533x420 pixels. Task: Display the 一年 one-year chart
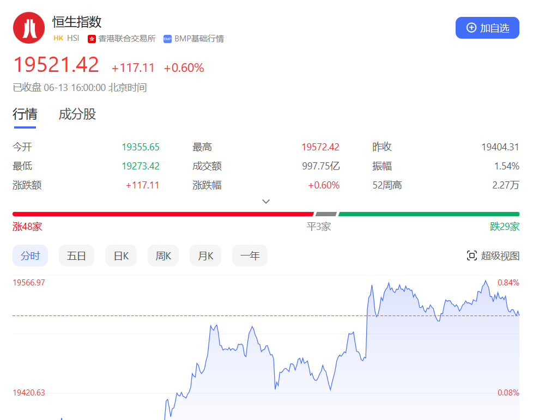point(250,255)
